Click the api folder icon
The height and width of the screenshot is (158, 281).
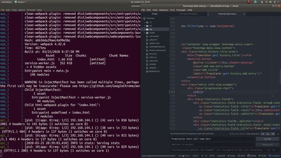point(148,26)
